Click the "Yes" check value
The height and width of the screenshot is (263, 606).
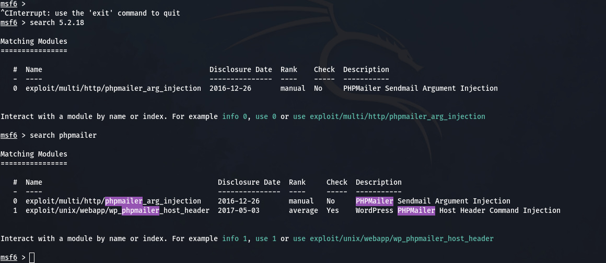click(x=332, y=210)
